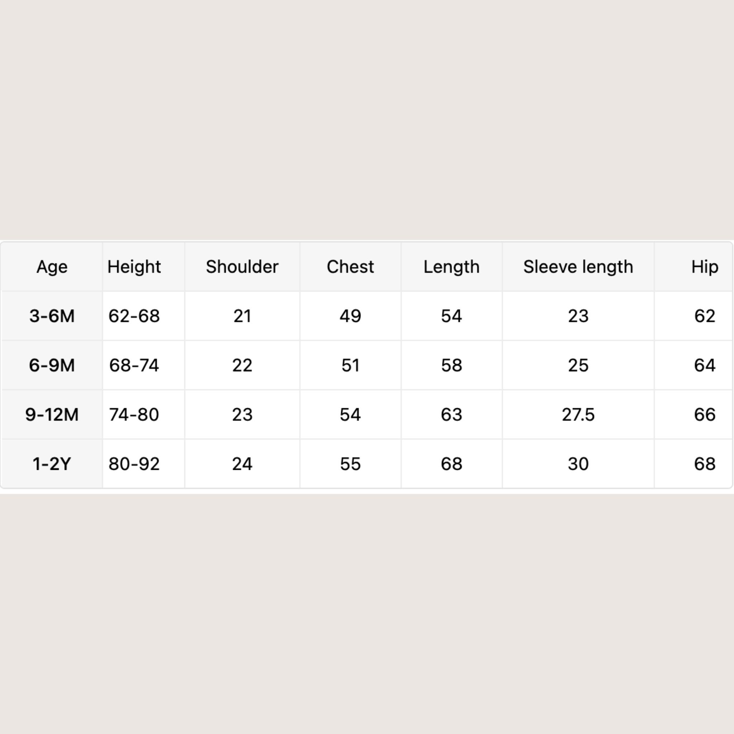Select the shoulder value 22 cell
Viewport: 734px width, 734px height.
click(242, 366)
